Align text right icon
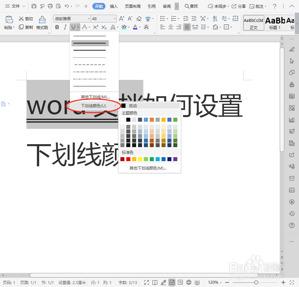 tap(179, 27)
